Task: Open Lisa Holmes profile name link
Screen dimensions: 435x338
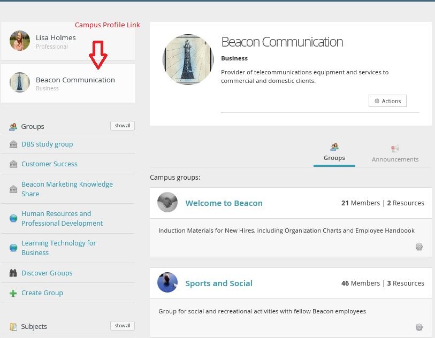Action: 56,38
